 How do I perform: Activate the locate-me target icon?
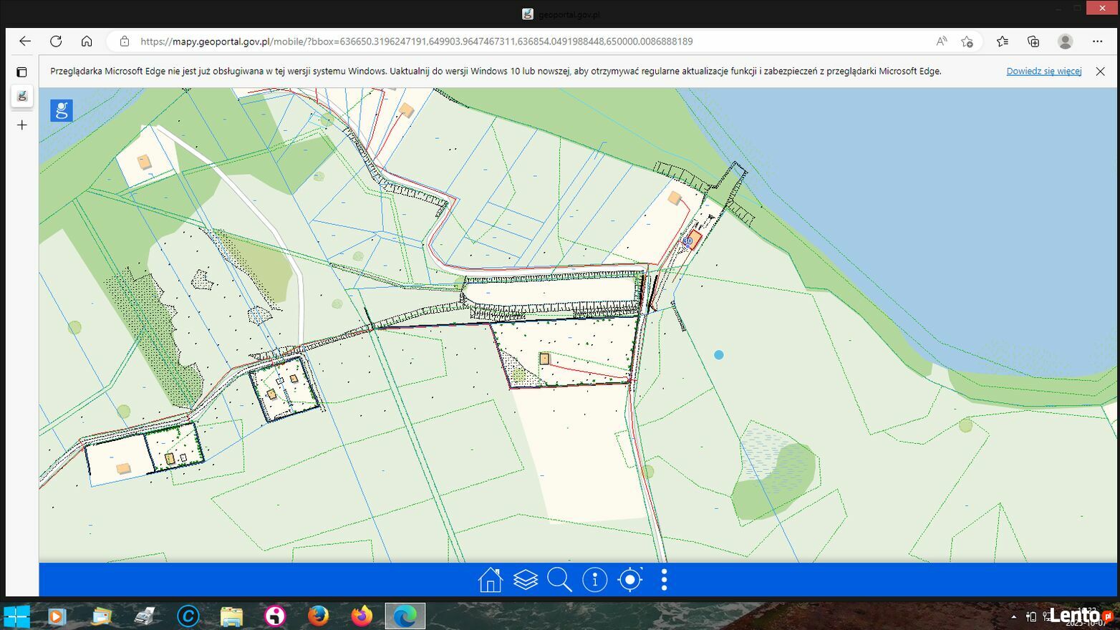point(630,579)
